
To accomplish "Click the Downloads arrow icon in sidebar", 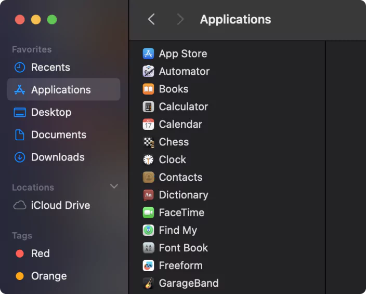I will (x=20, y=157).
